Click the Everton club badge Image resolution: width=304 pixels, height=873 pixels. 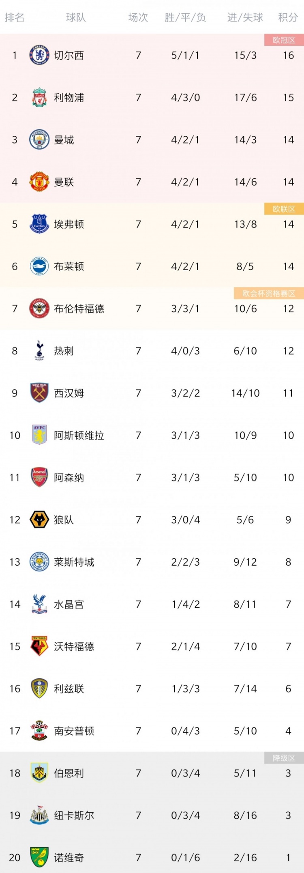coord(39,224)
